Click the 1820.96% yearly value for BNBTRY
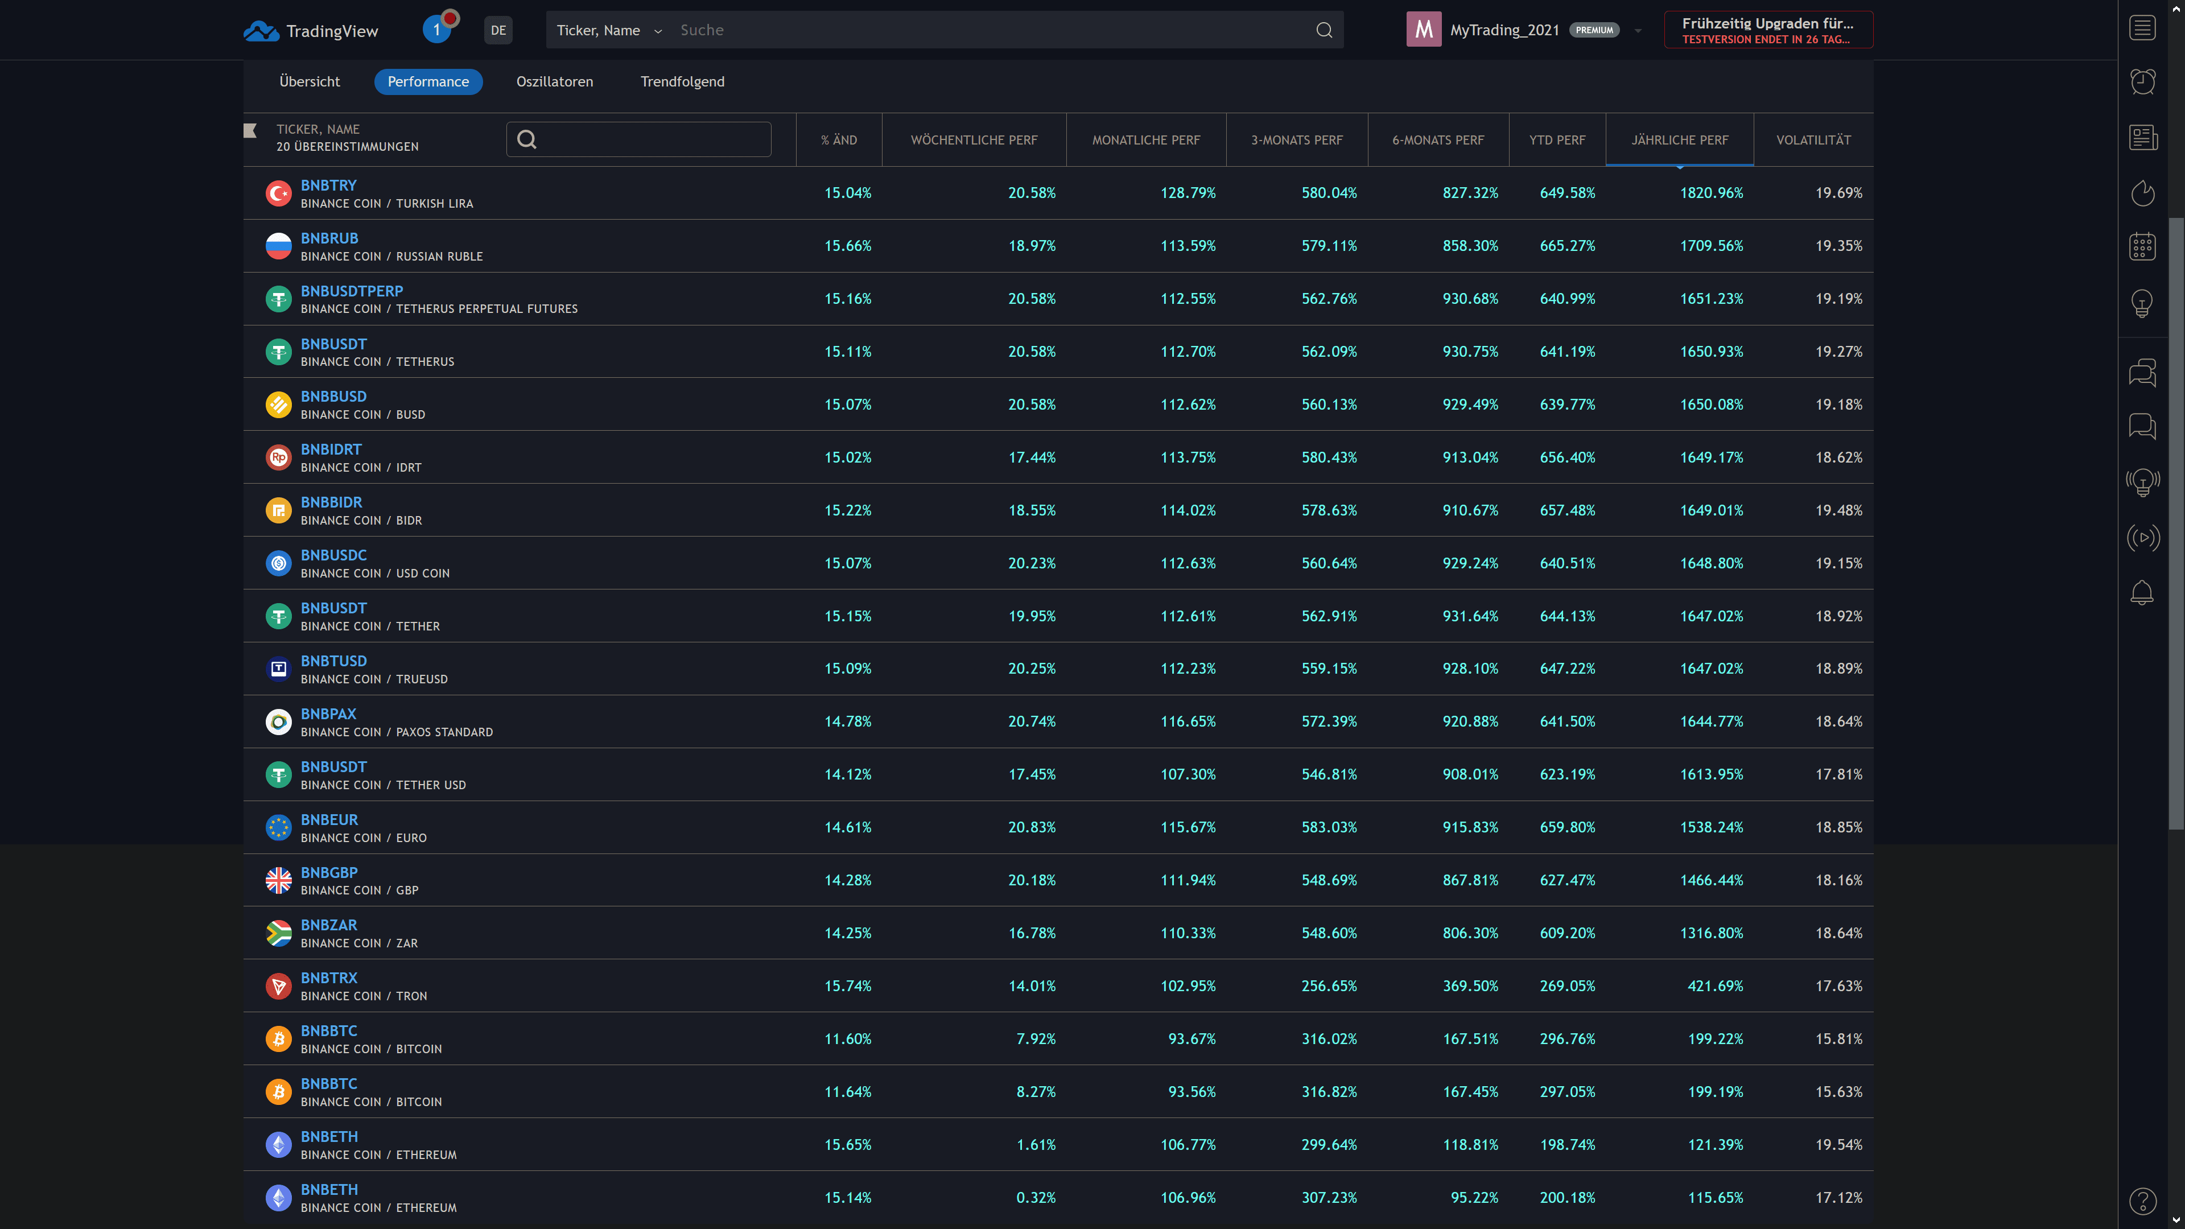Viewport: 2185px width, 1229px height. click(1711, 193)
